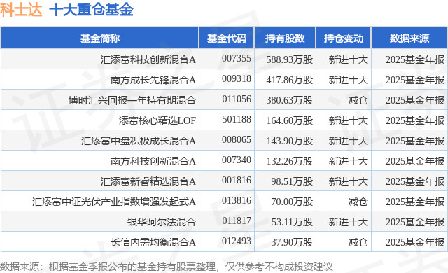
Task: Click 新进十大 in the 汇添富中盘积极成长 row
Action: pos(349,141)
